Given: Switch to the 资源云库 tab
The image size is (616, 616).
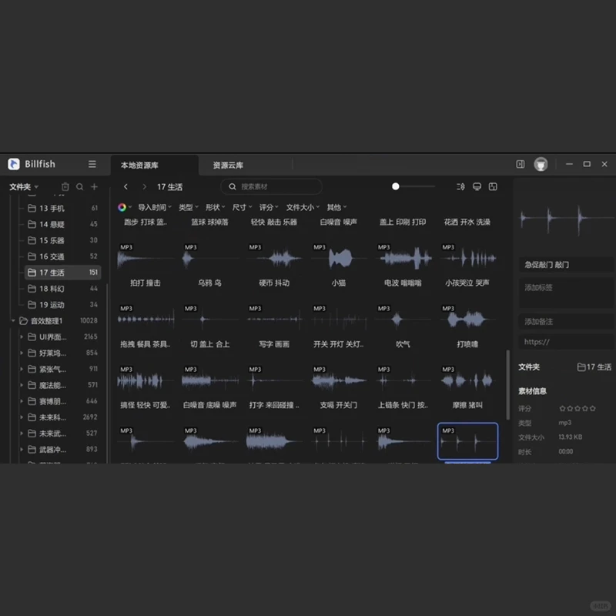Looking at the screenshot, I should point(229,164).
